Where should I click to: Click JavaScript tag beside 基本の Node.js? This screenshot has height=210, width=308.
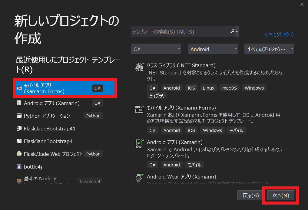(x=90, y=181)
